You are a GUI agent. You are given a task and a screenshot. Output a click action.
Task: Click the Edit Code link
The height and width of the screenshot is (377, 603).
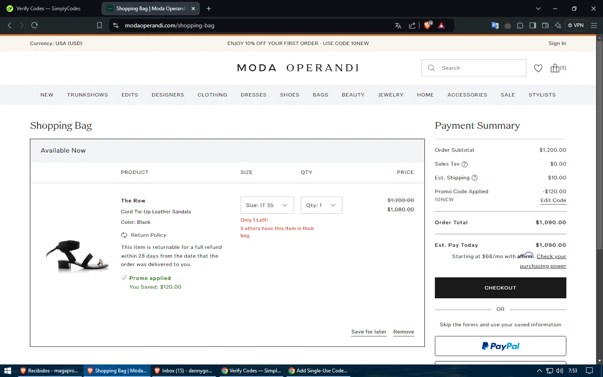[553, 200]
